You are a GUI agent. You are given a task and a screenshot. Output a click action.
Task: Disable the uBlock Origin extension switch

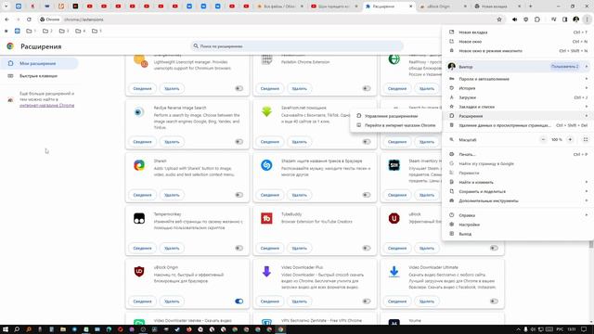(x=239, y=302)
